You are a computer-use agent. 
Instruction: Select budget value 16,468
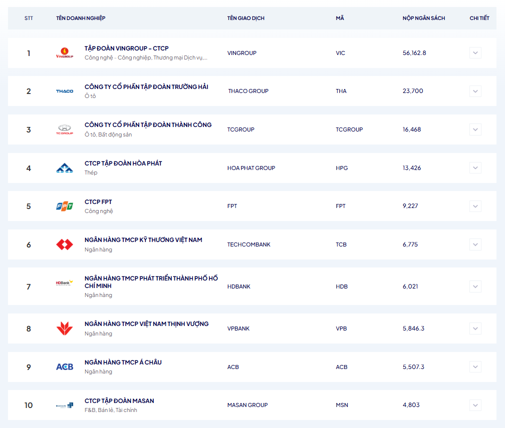coord(412,129)
